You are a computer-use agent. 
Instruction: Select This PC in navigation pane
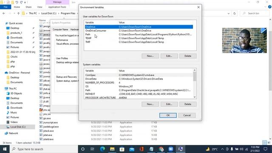[13, 88]
